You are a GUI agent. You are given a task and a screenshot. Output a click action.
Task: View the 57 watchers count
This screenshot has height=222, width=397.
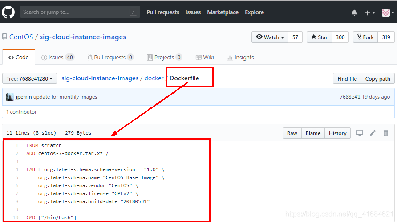295,37
